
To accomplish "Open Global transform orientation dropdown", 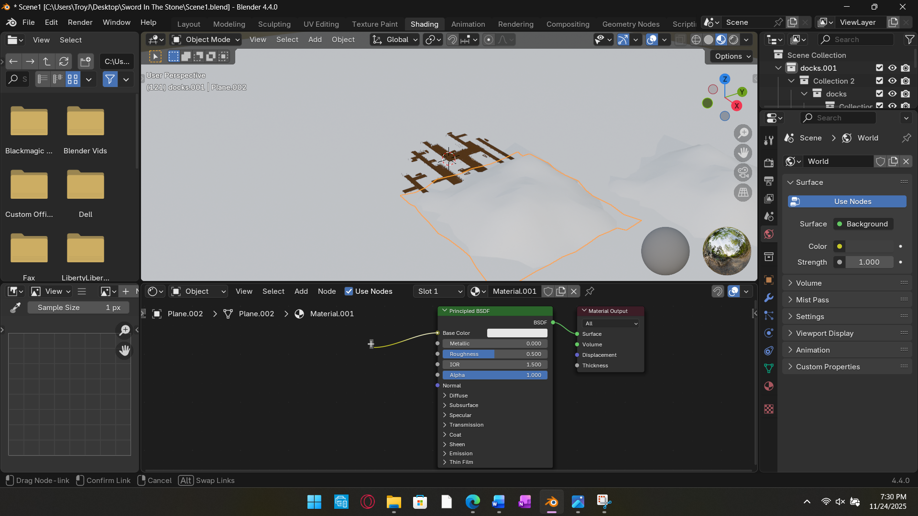I will (395, 40).
